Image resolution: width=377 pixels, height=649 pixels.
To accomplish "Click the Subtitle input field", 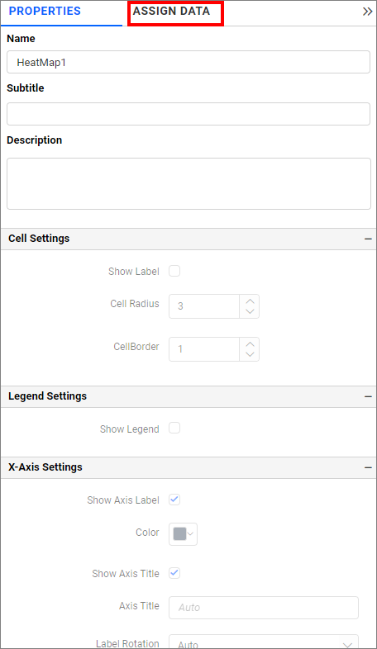I will tap(188, 114).
